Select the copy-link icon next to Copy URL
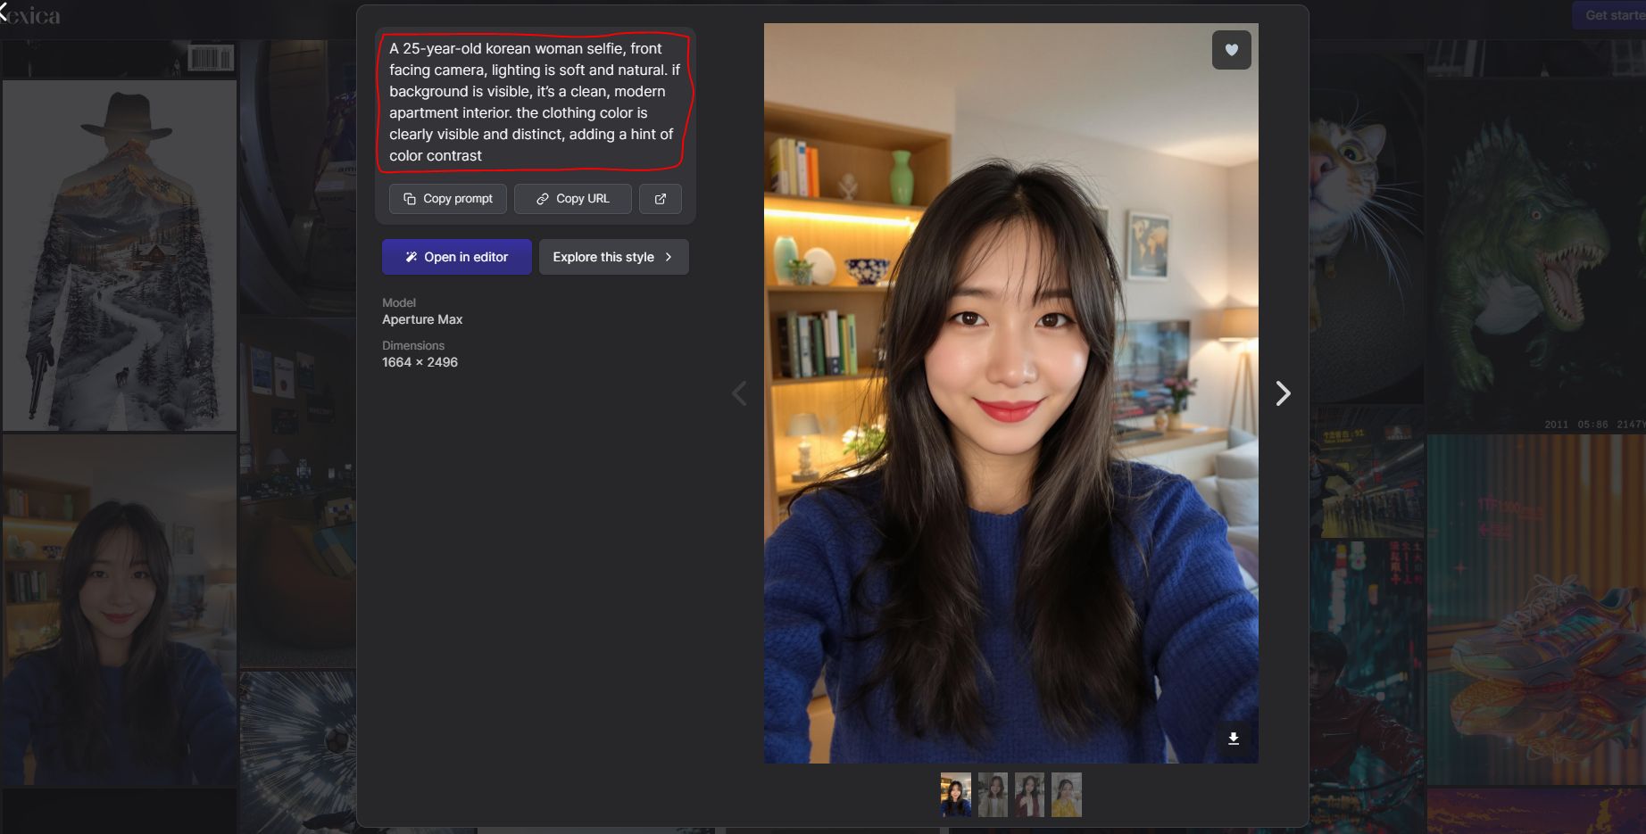The width and height of the screenshot is (1646, 834). click(542, 198)
